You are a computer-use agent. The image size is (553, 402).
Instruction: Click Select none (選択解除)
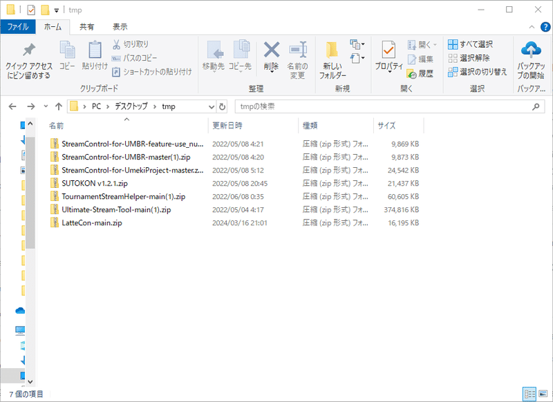[469, 58]
